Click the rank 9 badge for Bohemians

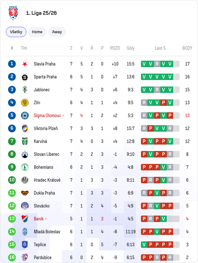click(12, 167)
